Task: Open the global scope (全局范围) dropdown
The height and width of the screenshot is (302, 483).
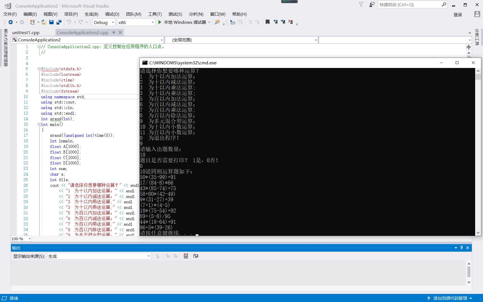Action: pyautogui.click(x=316, y=40)
